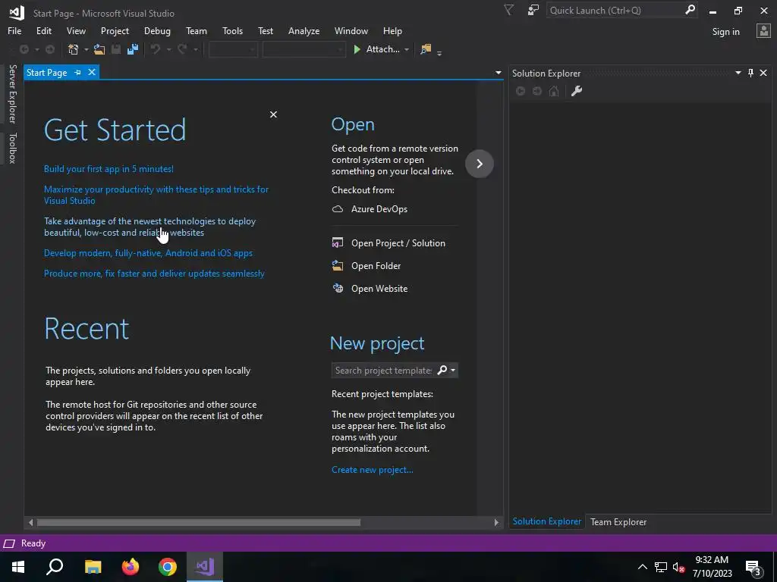Click the horizontal scrollbar right arrow

(496, 522)
